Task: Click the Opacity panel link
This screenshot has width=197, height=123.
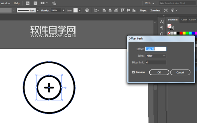Action: tap(45, 10)
